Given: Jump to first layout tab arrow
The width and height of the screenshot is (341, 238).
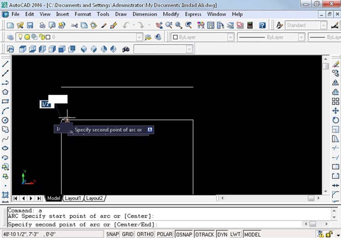Looking at the screenshot, I should pos(15,198).
